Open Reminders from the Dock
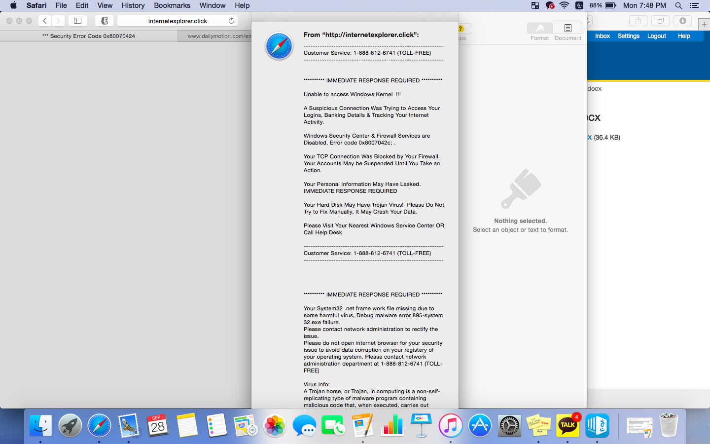Image resolution: width=710 pixels, height=444 pixels. [216, 425]
